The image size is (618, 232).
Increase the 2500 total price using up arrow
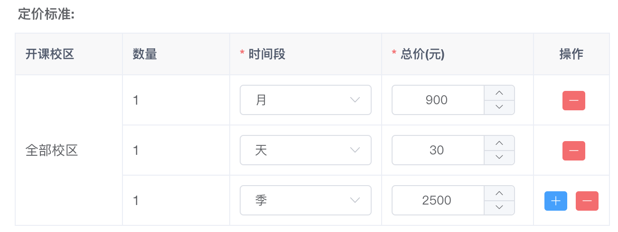click(x=499, y=193)
